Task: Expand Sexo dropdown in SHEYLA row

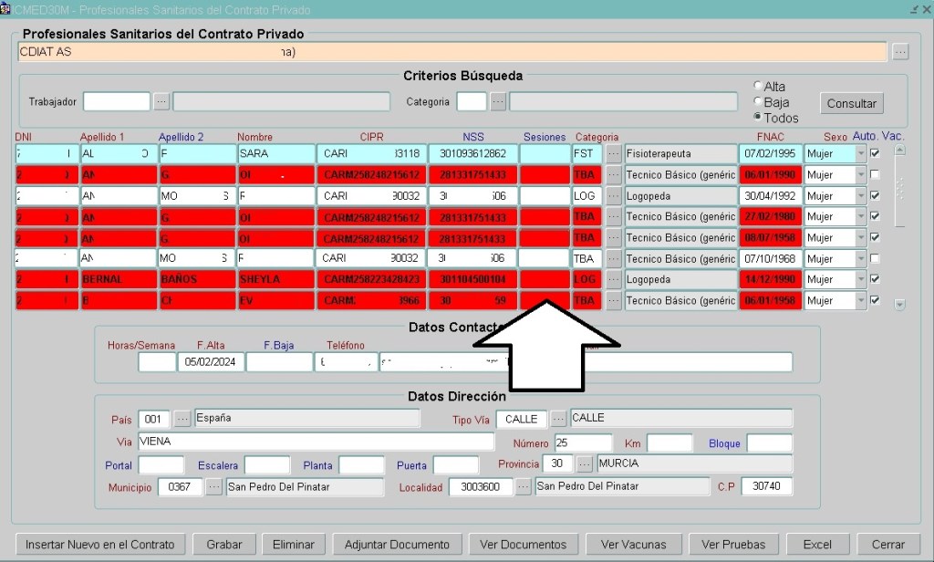Action: 861,280
